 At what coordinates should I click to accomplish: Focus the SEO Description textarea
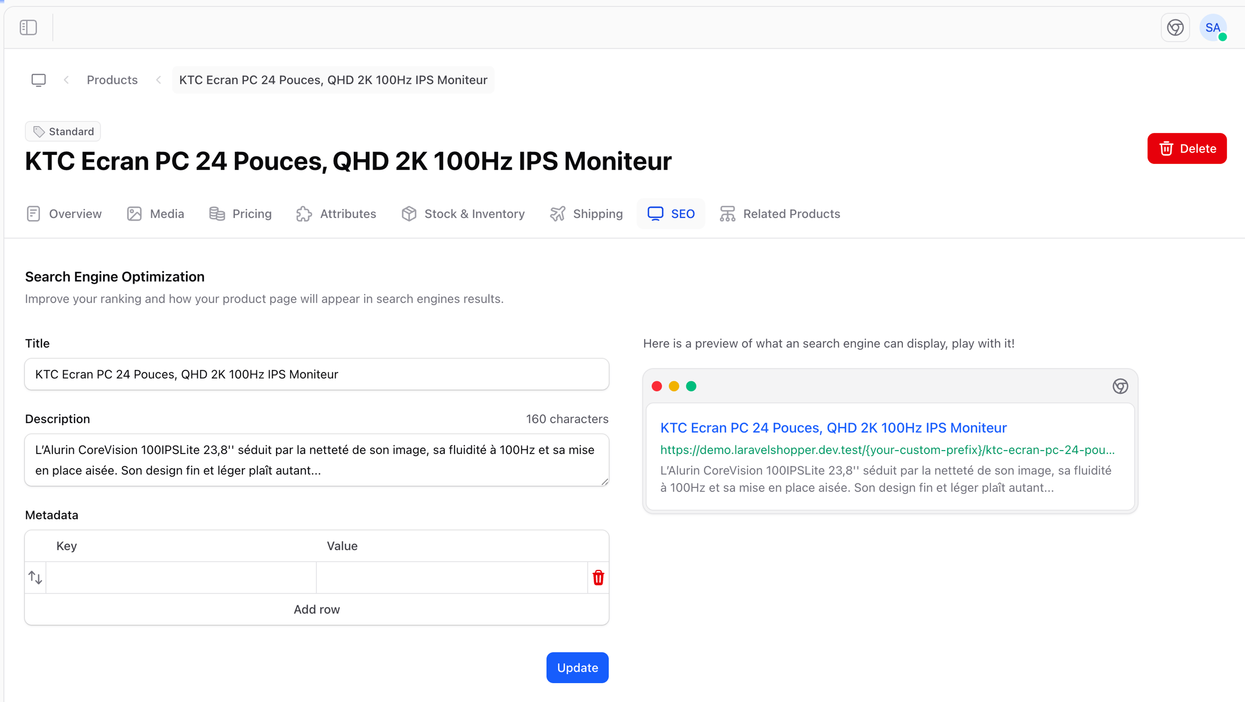point(317,460)
